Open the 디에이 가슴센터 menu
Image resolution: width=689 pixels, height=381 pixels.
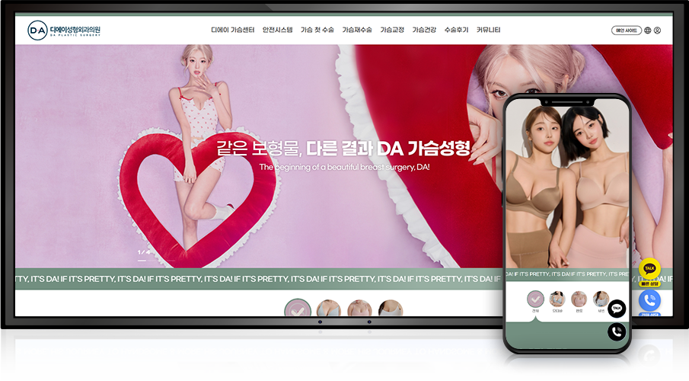pos(232,30)
